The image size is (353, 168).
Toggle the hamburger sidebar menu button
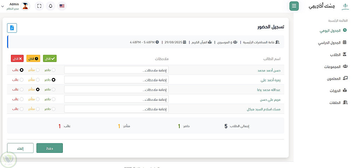(x=294, y=6)
